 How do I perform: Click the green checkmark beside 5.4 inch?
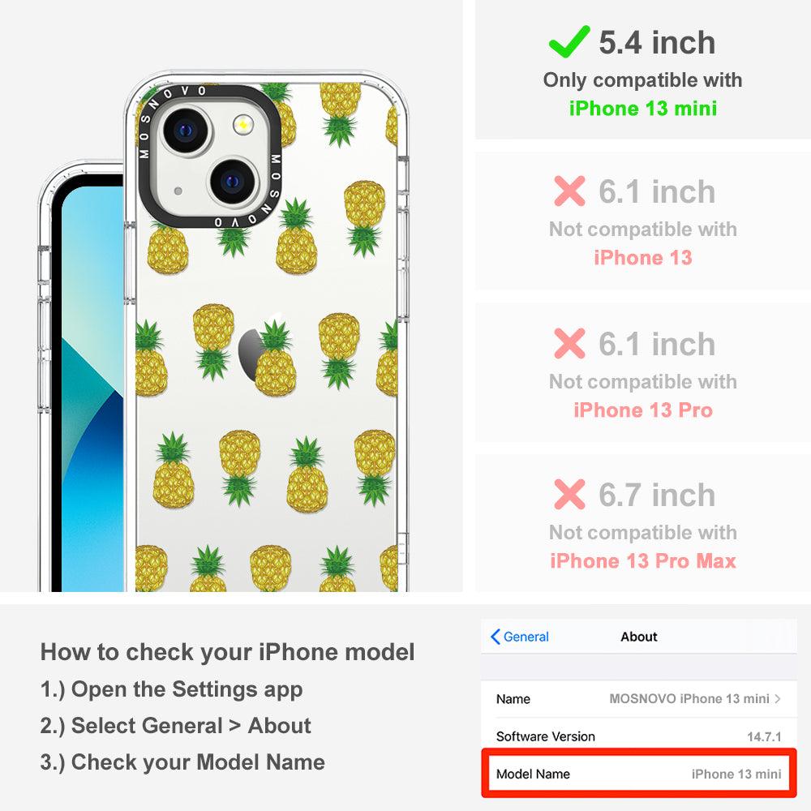pyautogui.click(x=569, y=41)
